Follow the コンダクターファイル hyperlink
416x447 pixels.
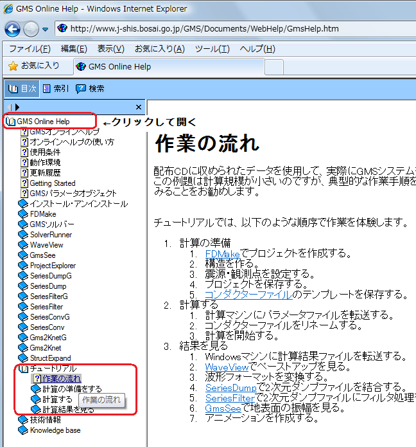pyautogui.click(x=248, y=295)
